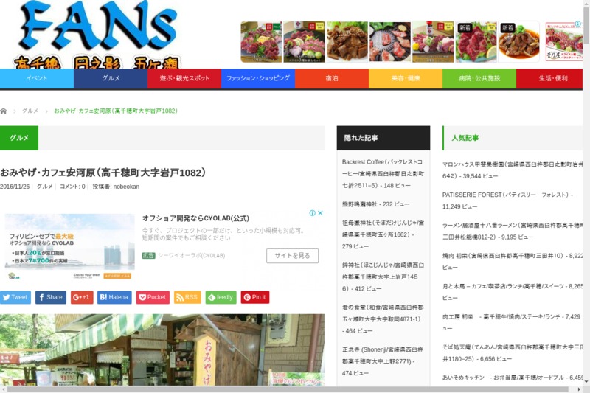Share on Facebook with the Share button
590x393 pixels.
(50, 297)
